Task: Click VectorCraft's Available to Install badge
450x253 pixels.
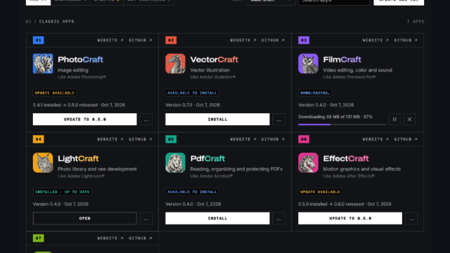Action: (192, 93)
